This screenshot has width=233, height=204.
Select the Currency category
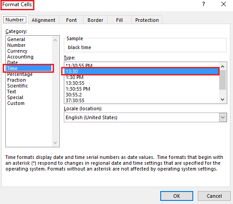(17, 51)
